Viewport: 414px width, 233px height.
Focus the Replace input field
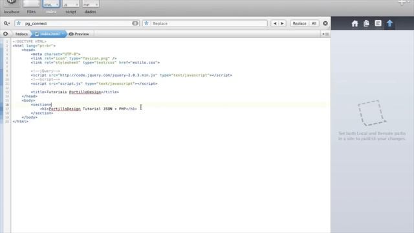tap(205, 23)
